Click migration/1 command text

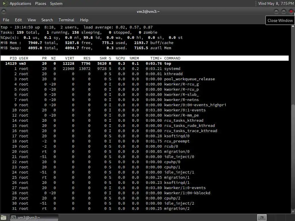pos(177,177)
